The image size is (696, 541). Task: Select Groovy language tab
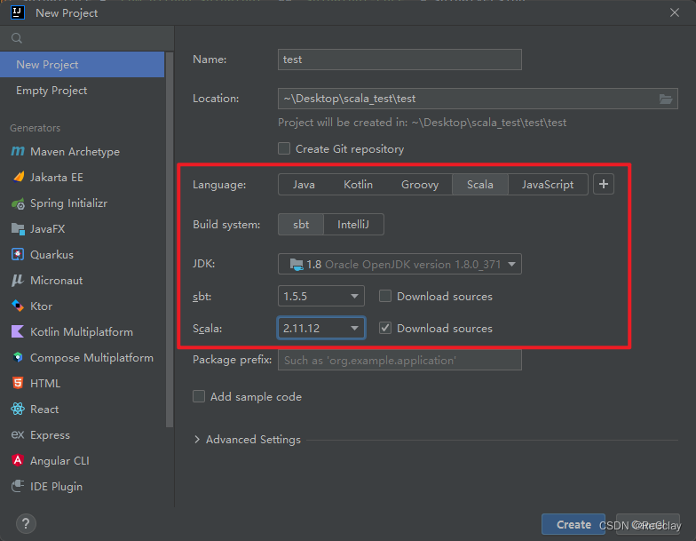(419, 185)
